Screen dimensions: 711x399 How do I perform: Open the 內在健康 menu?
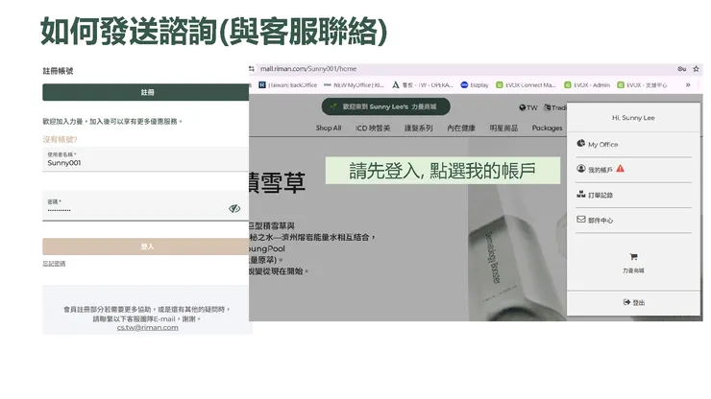[461, 129]
